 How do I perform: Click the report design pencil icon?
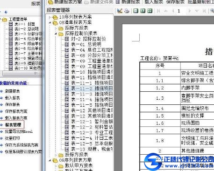[x=120, y=11]
